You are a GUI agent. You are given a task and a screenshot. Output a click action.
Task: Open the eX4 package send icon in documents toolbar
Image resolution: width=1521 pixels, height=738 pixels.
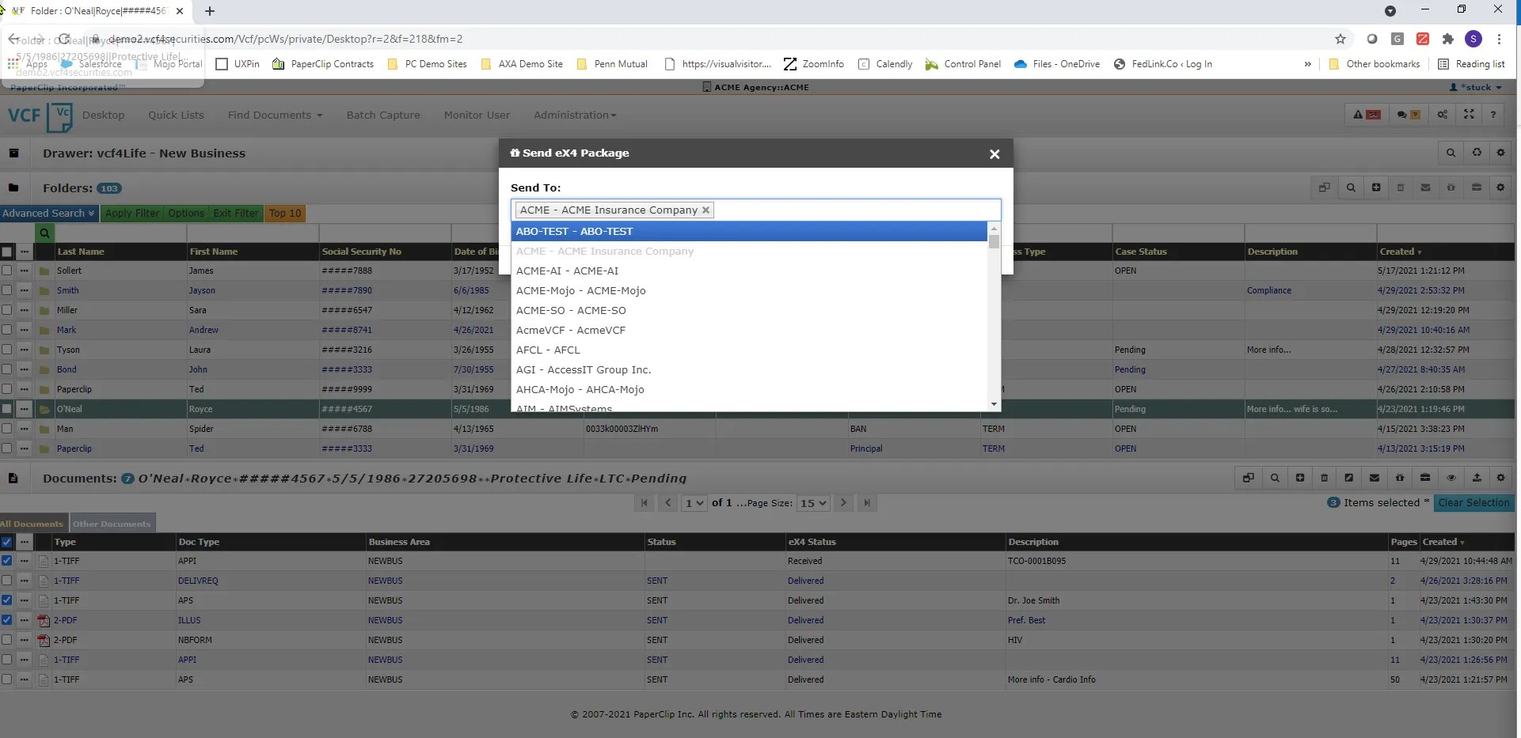[1401, 478]
